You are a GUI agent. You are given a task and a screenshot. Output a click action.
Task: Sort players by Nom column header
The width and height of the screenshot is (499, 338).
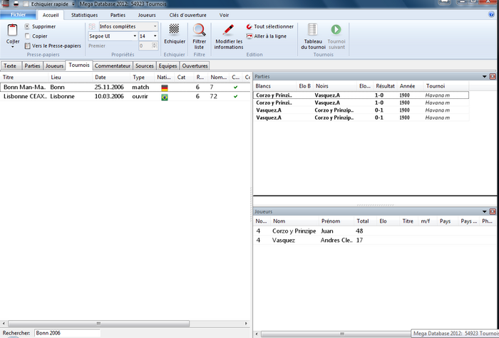(x=294, y=221)
